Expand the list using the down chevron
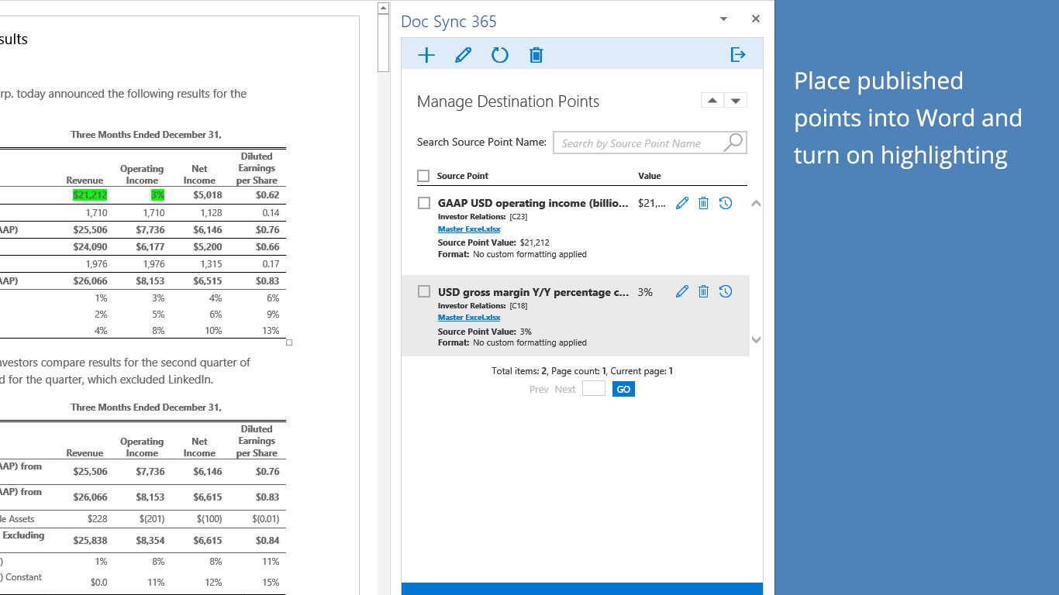1059x595 pixels. point(756,339)
